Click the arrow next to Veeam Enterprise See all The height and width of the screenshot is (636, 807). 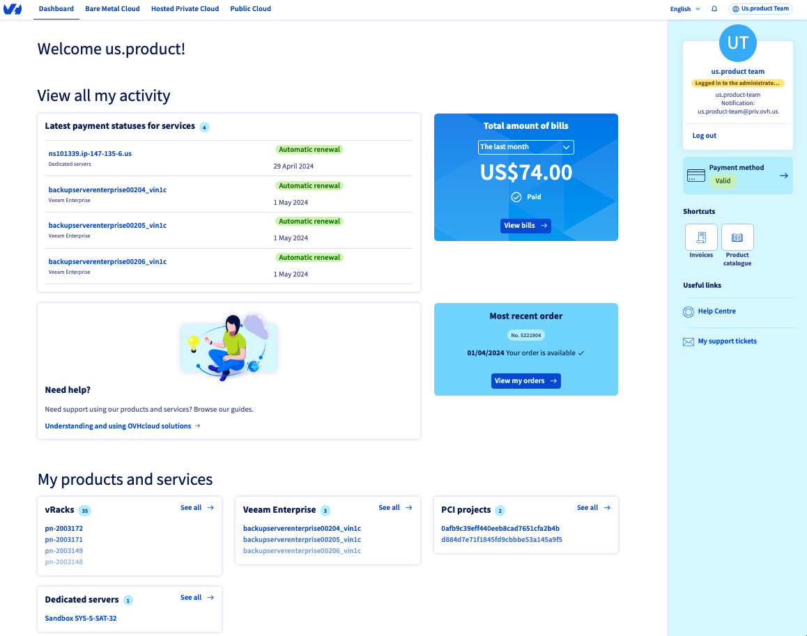pos(408,507)
